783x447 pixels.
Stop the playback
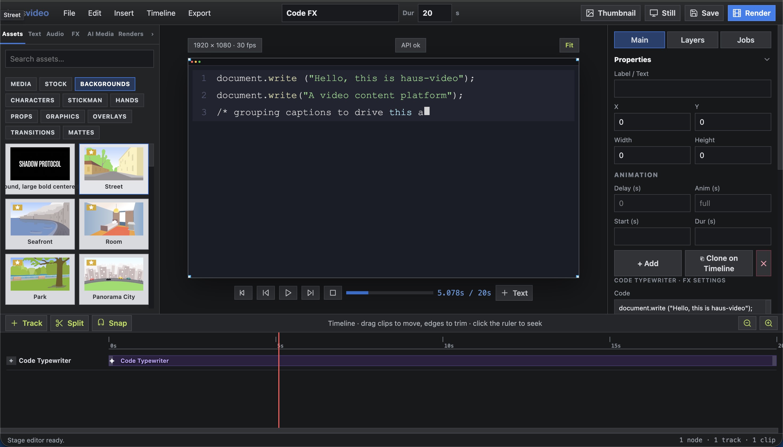333,293
